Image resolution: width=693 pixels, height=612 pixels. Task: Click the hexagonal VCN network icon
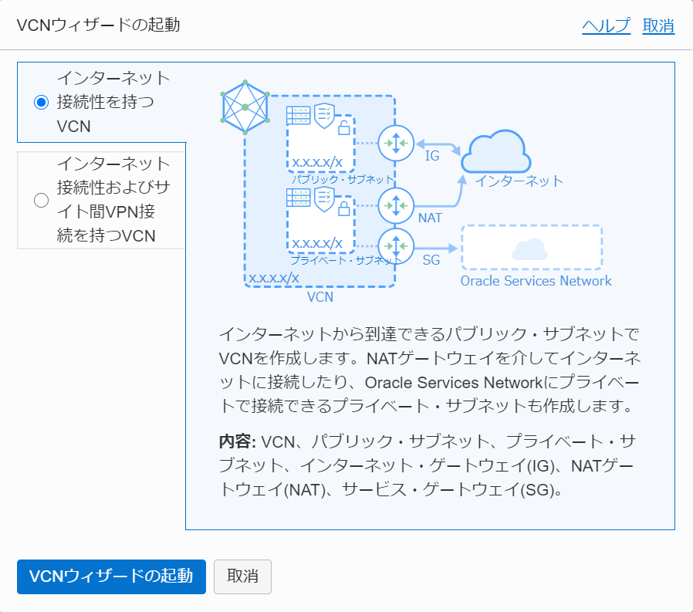tap(244, 107)
